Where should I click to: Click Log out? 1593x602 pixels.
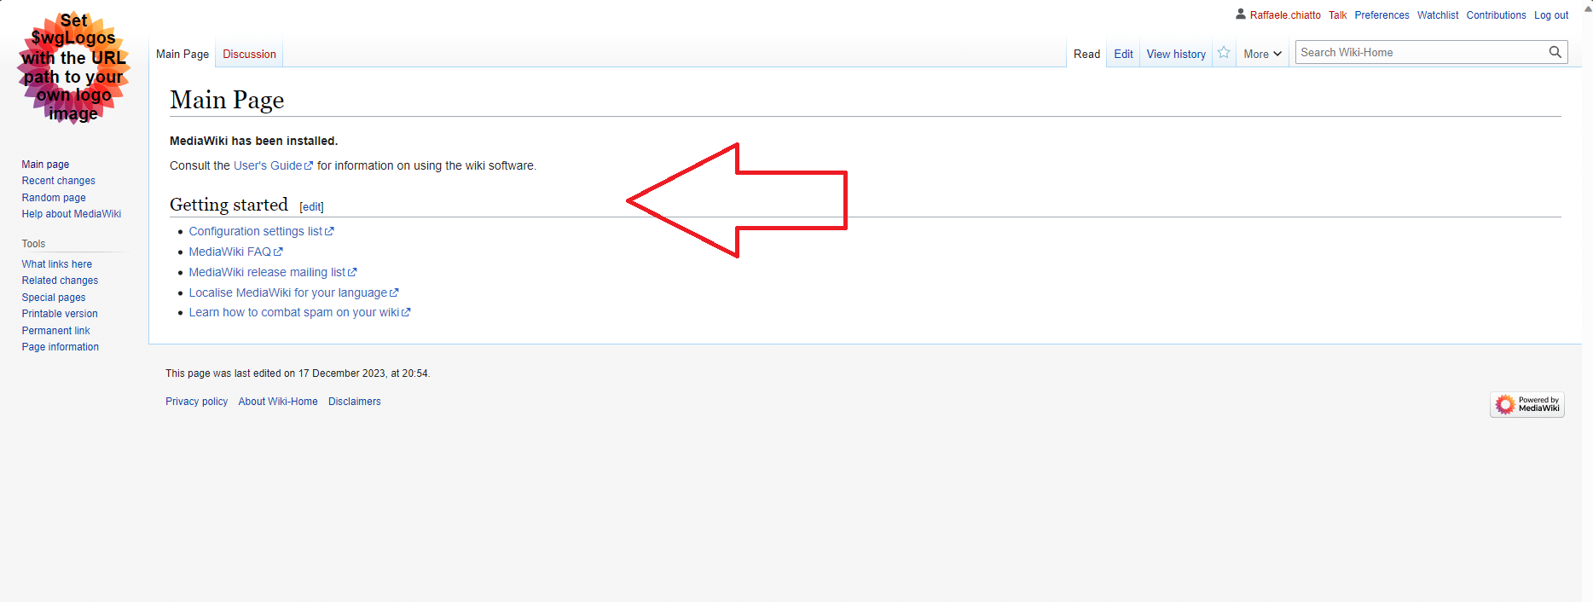click(x=1551, y=15)
